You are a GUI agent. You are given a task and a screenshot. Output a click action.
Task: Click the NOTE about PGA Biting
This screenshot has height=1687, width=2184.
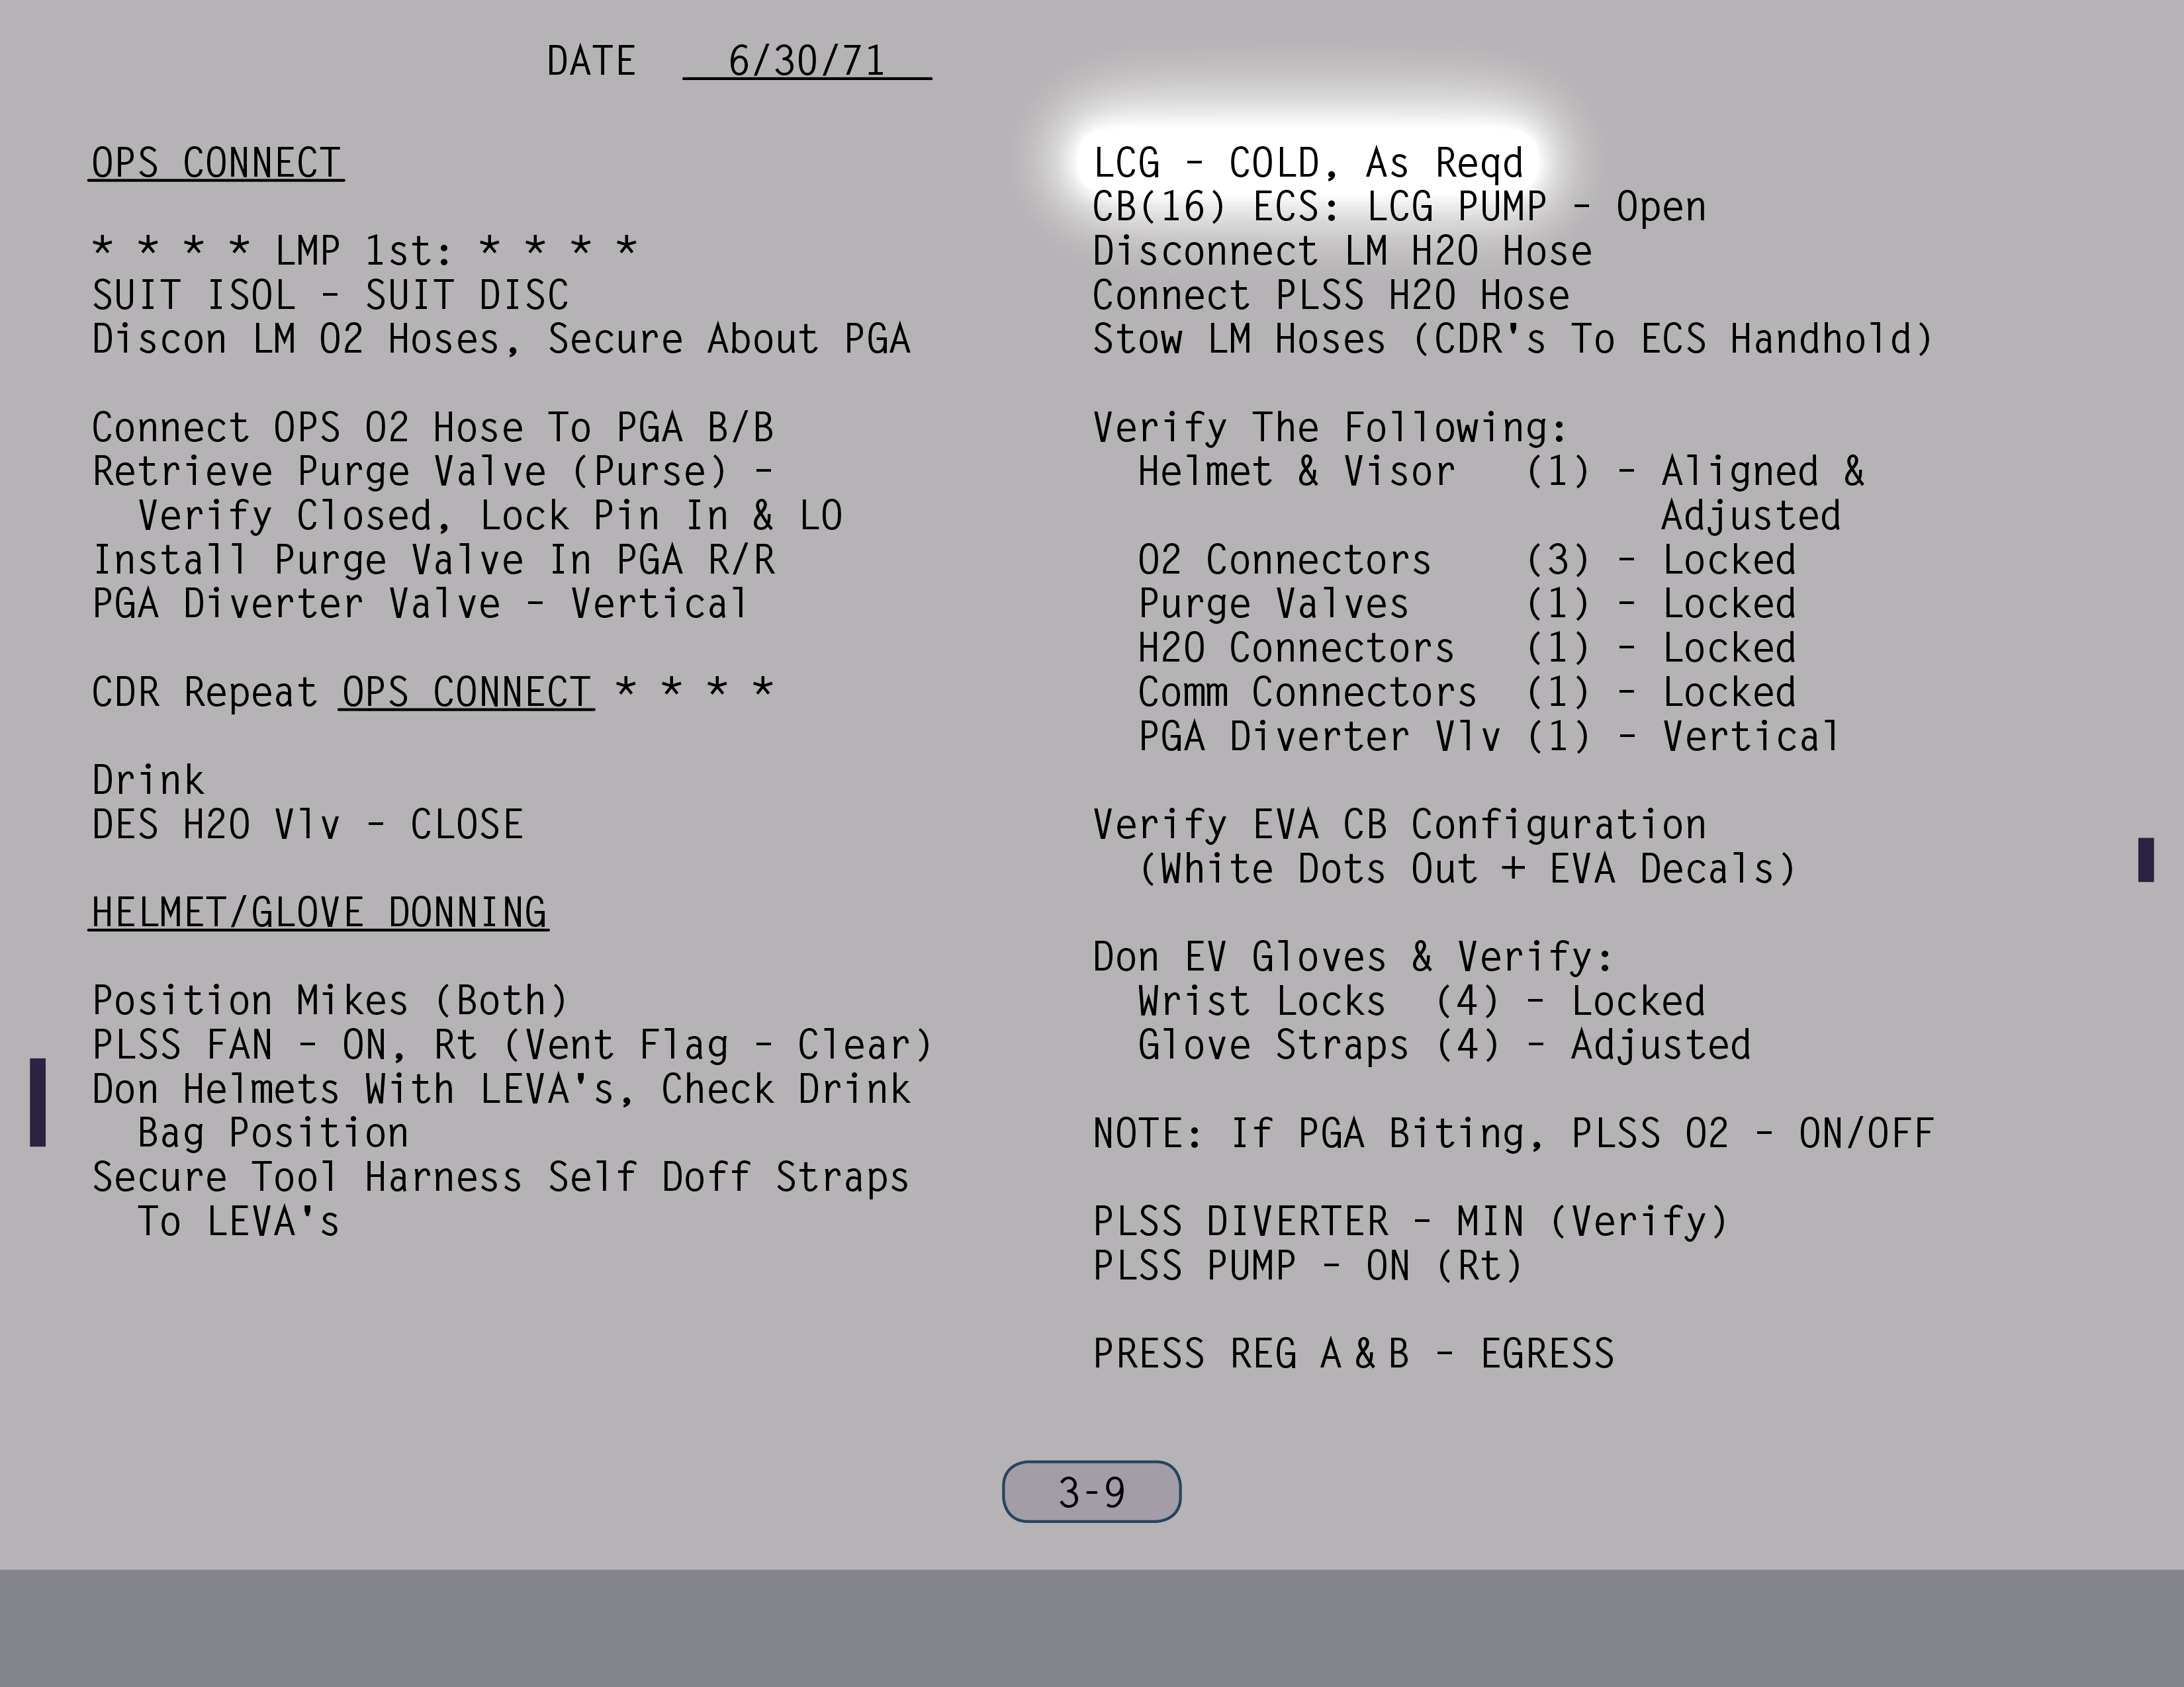1512,1133
